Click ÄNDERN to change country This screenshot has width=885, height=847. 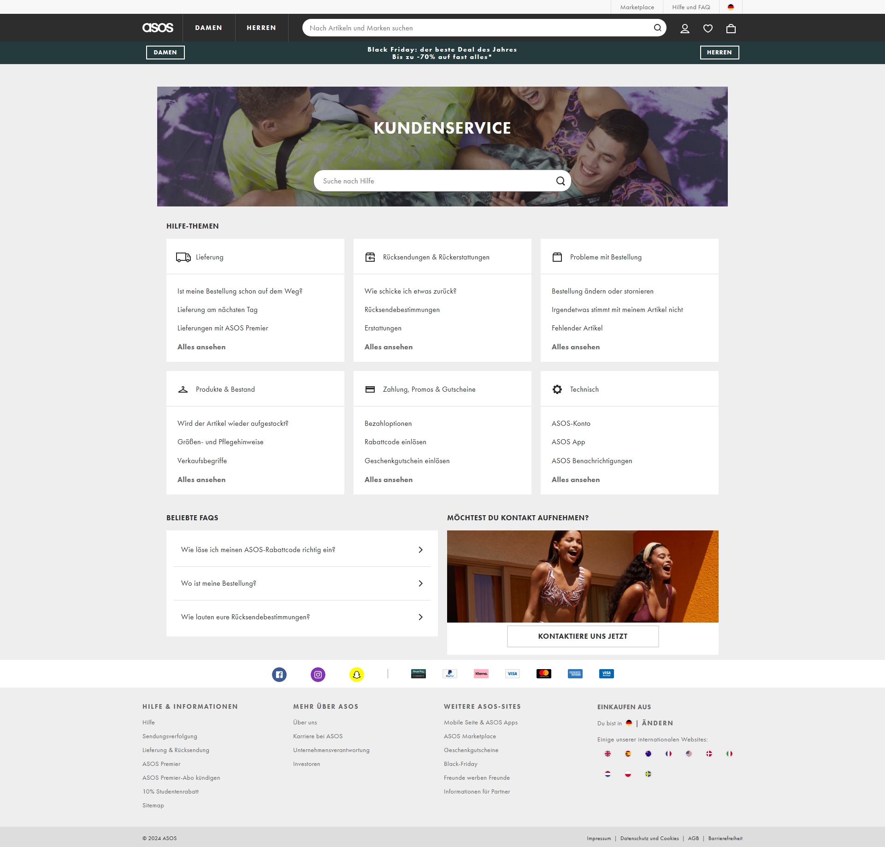(x=657, y=723)
